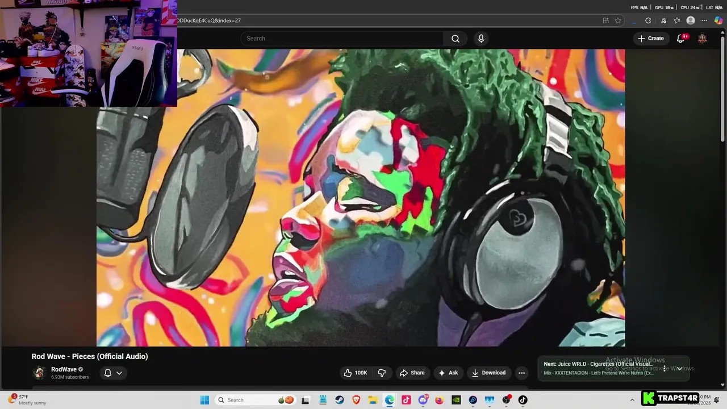This screenshot has height=409, width=727.
Task: Add page to favorites star icon
Action: coord(618,20)
